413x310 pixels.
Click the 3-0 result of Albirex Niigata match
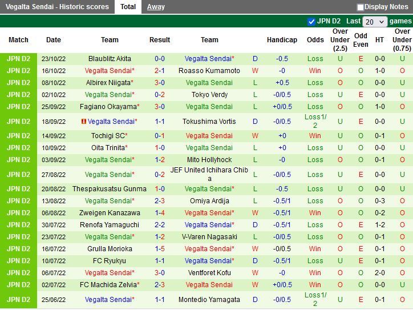(160, 83)
